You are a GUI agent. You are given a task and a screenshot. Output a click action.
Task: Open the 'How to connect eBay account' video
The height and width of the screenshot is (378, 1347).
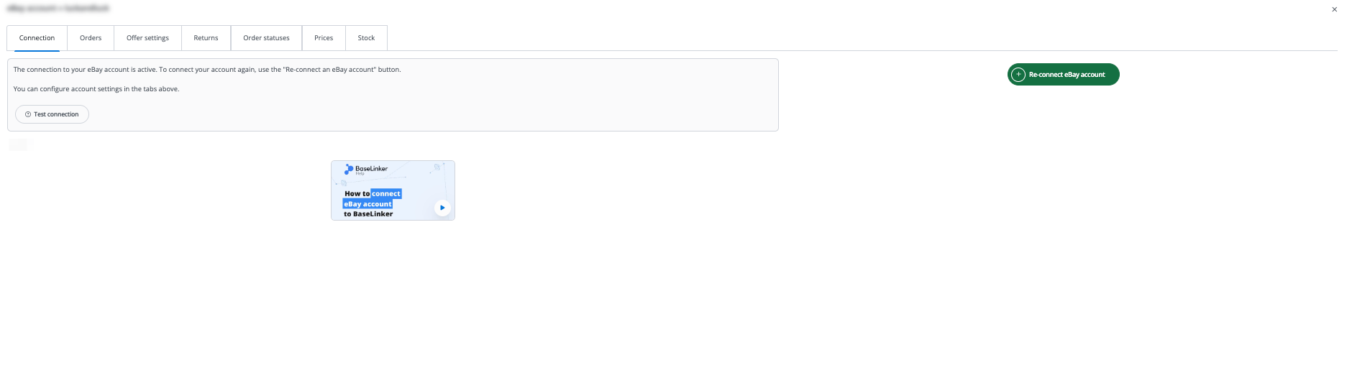pos(442,208)
